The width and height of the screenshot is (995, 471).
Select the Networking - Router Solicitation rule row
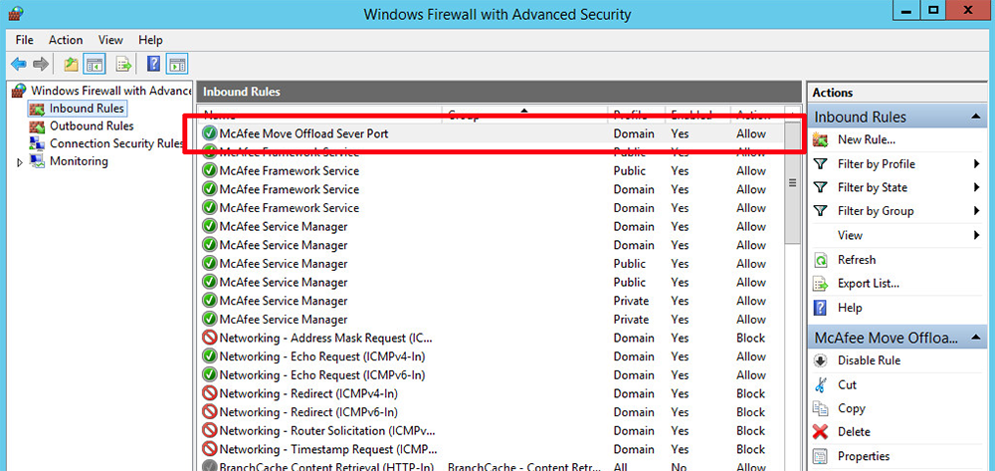[x=490, y=431]
